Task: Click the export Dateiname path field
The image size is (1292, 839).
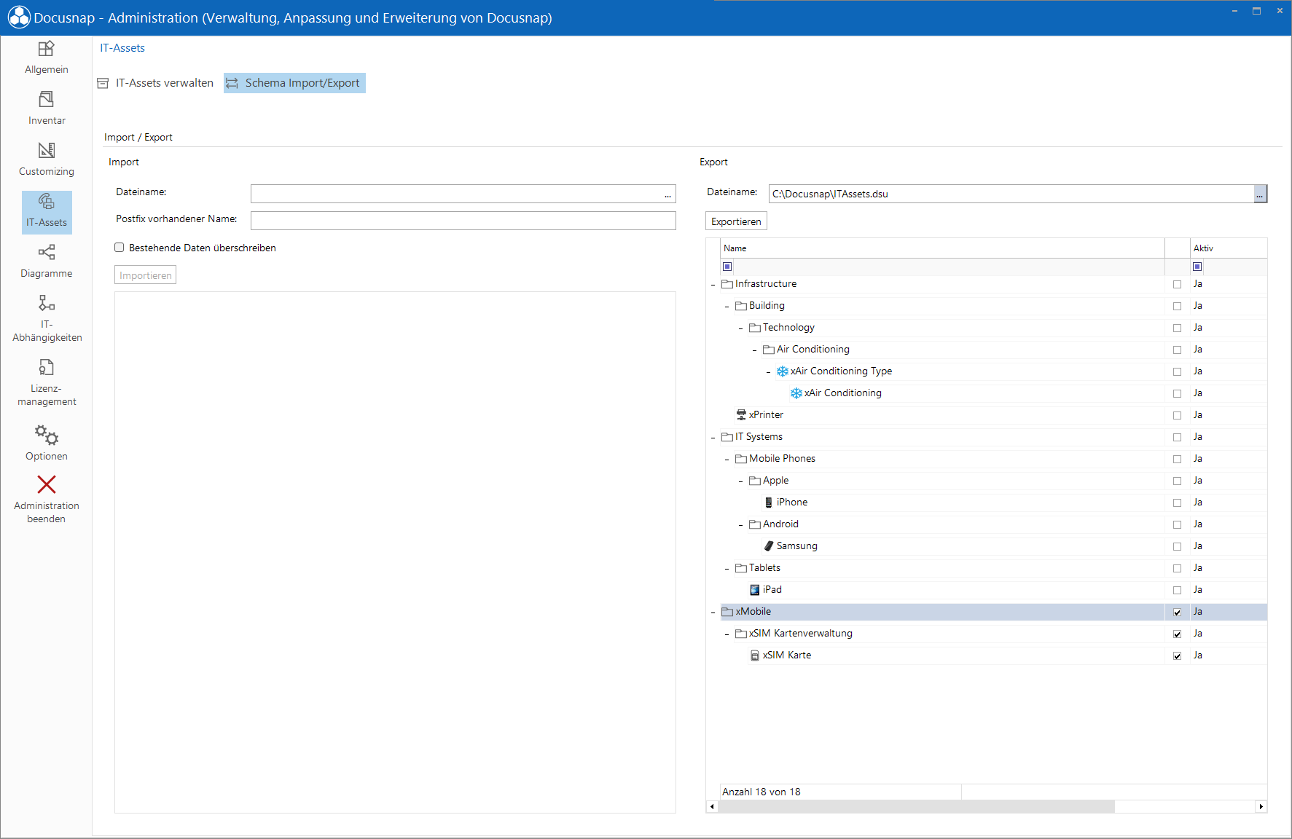Action: (1011, 194)
